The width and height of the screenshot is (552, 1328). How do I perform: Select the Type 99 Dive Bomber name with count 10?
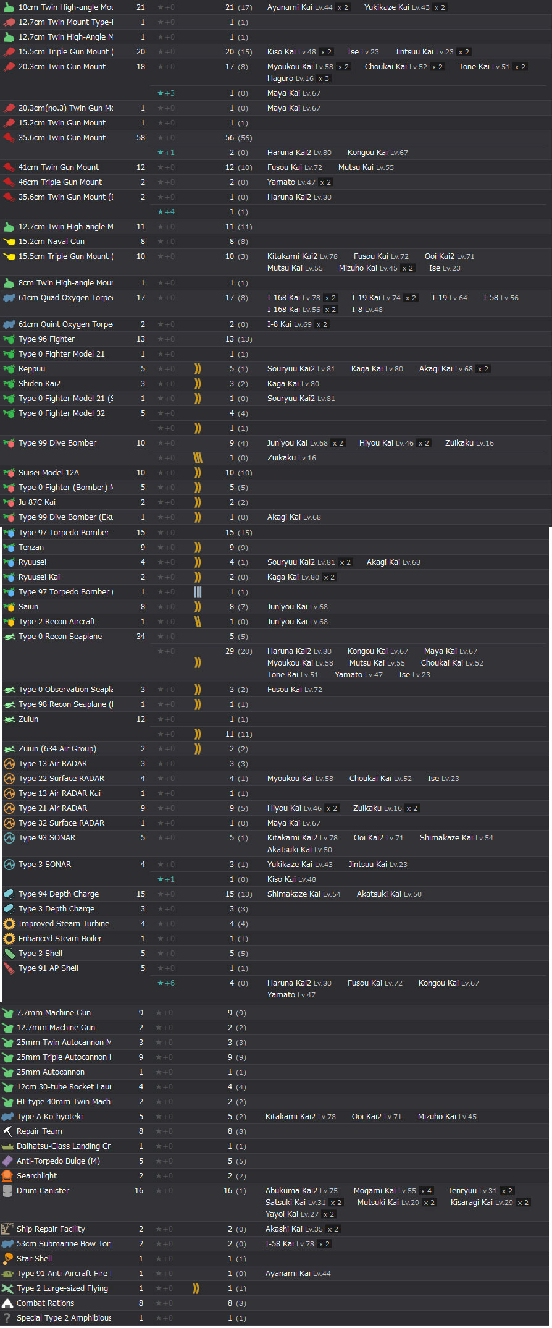[x=57, y=443]
